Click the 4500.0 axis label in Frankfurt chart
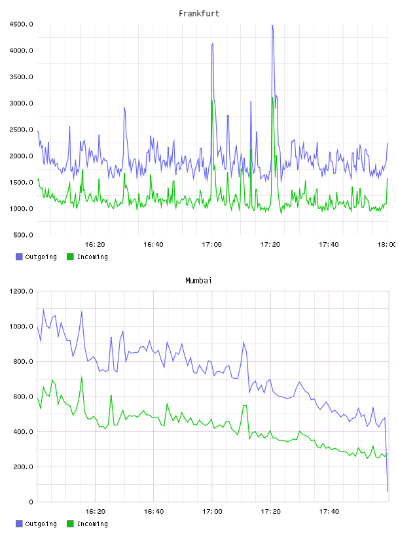Screen dimensions: 398x534 pos(21,24)
